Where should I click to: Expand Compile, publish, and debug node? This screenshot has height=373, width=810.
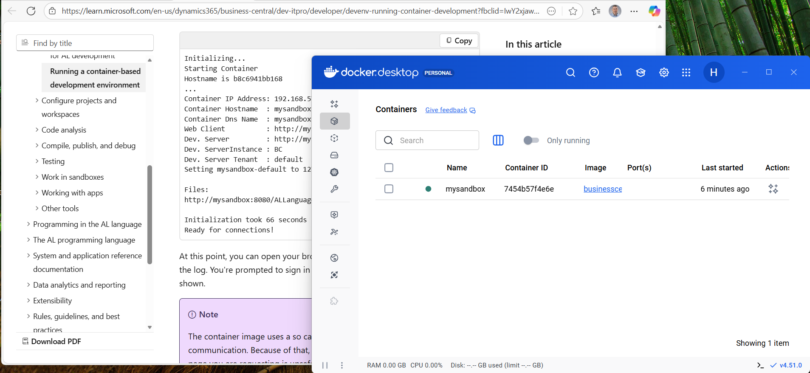click(x=37, y=145)
